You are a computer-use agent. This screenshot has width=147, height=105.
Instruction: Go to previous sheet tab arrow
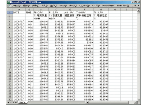[x=11, y=102]
